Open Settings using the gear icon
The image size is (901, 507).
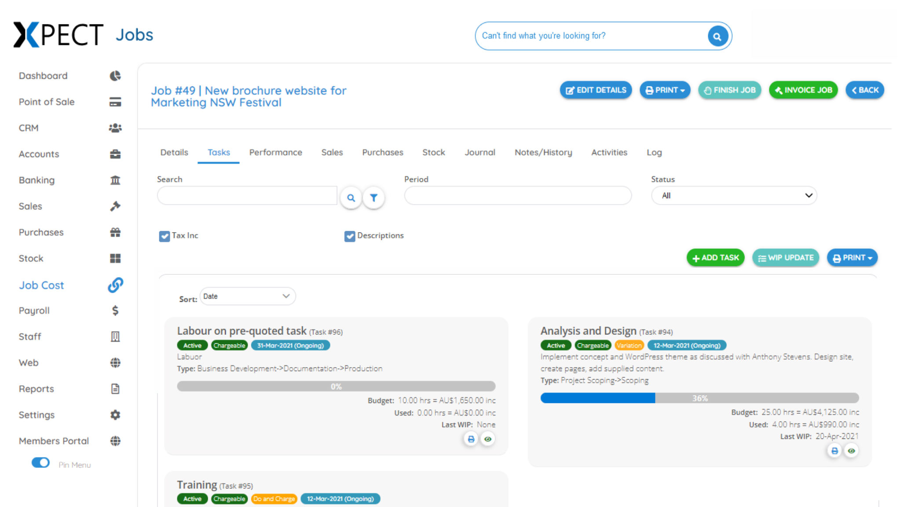[115, 415]
